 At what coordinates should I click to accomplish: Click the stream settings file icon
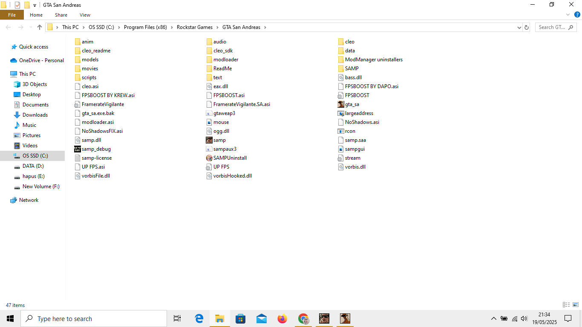(x=341, y=158)
